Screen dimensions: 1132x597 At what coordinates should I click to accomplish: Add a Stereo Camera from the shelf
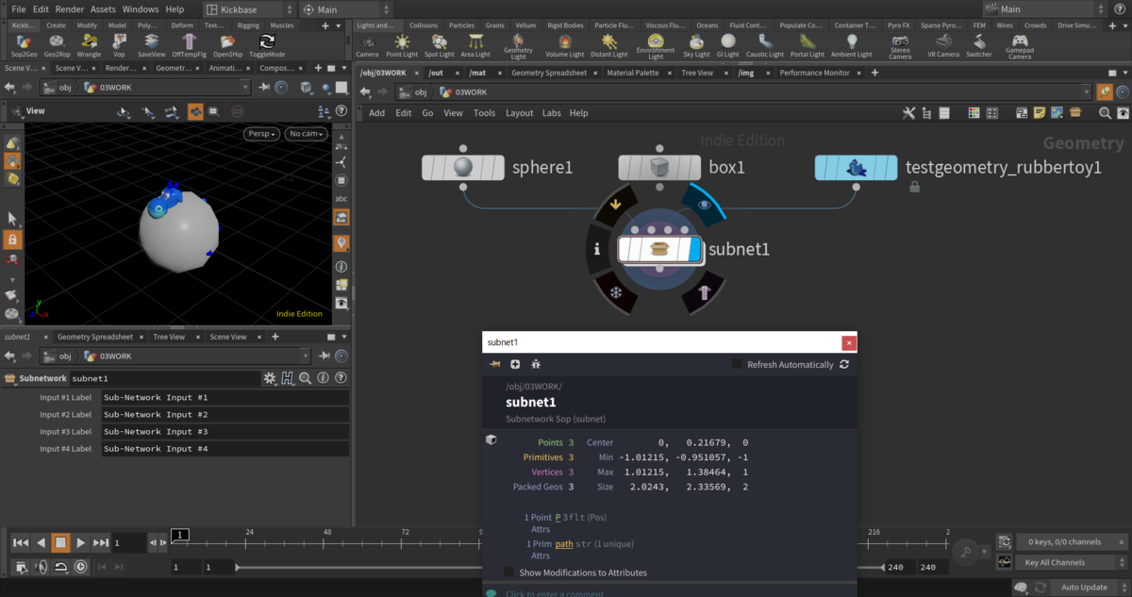pos(901,47)
